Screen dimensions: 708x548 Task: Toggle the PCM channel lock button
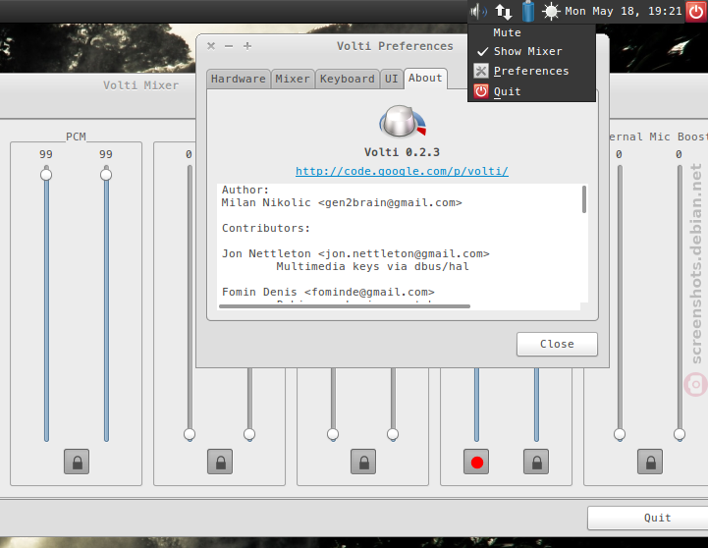click(x=77, y=462)
